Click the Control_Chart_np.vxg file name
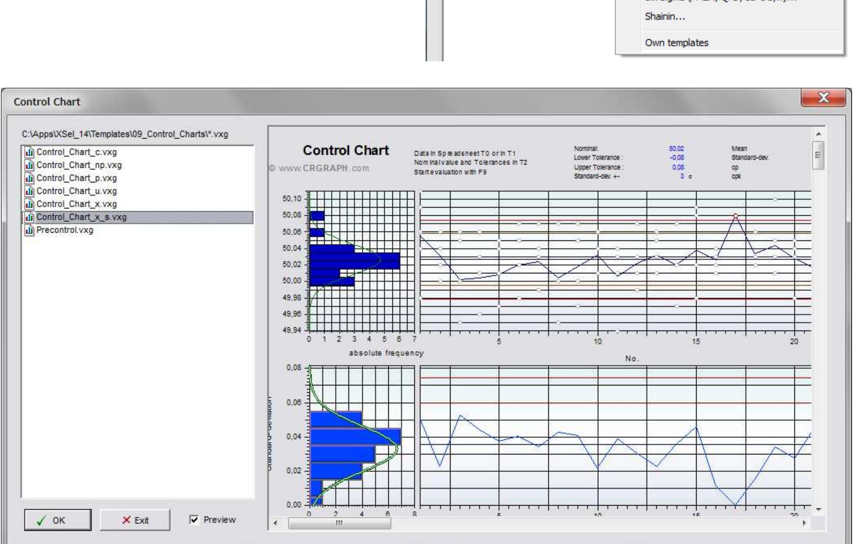The width and height of the screenshot is (858, 544). tap(79, 165)
